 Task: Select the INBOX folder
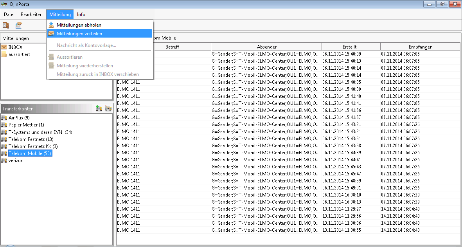15,47
